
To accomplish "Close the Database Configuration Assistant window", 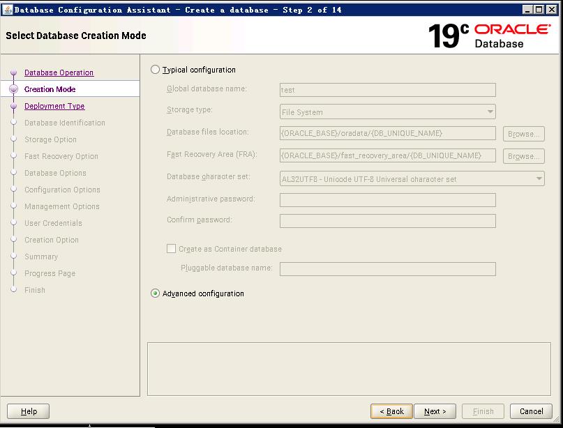I will pyautogui.click(x=552, y=10).
